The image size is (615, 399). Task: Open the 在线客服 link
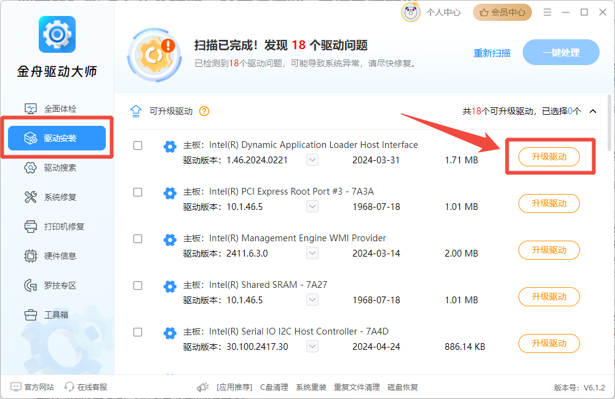pyautogui.click(x=92, y=387)
